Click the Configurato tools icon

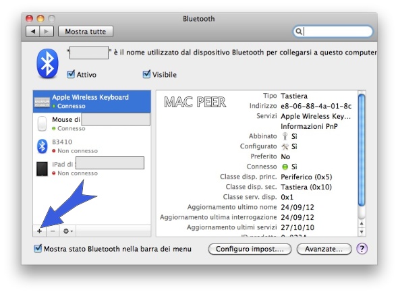[285, 146]
